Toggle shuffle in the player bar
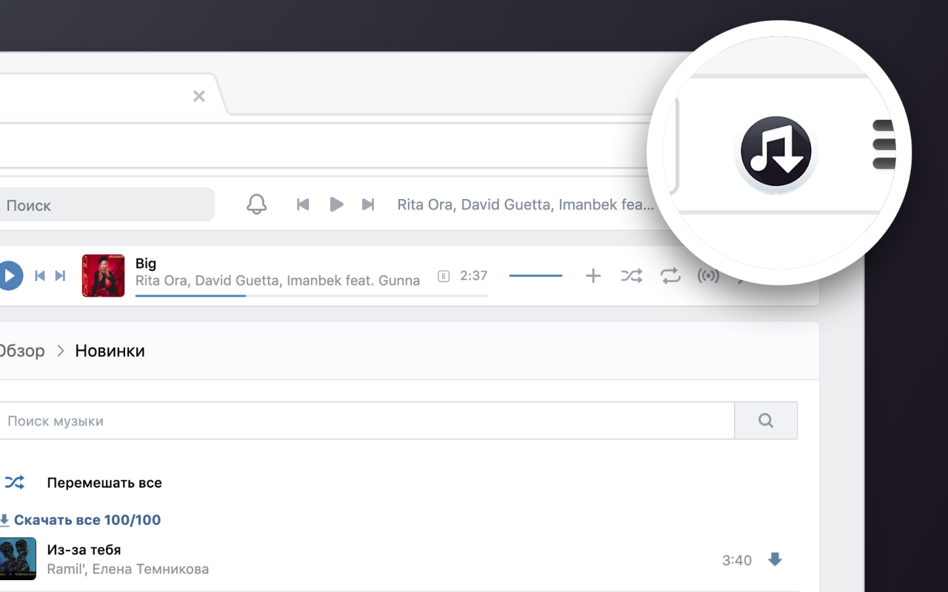Screen dimensions: 948x592 coord(631,276)
